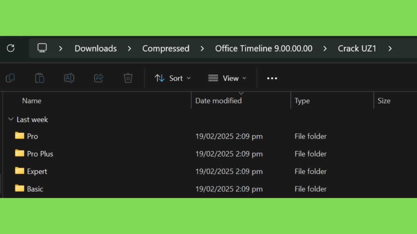Click the Basic folder icon

[20, 188]
